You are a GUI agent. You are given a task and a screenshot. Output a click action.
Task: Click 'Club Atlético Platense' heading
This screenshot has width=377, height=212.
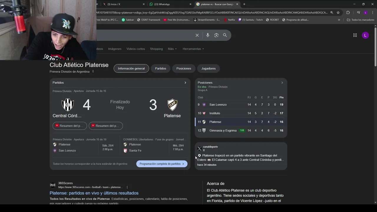(79, 65)
